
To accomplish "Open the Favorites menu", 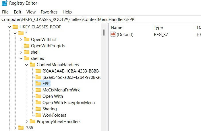I will pos(49,12).
